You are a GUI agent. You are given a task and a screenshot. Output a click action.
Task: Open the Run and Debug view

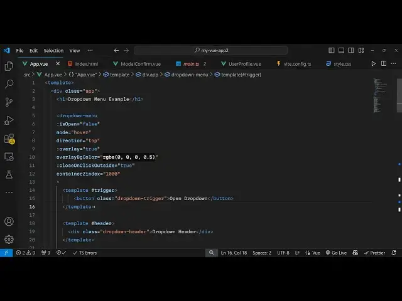tap(9, 120)
